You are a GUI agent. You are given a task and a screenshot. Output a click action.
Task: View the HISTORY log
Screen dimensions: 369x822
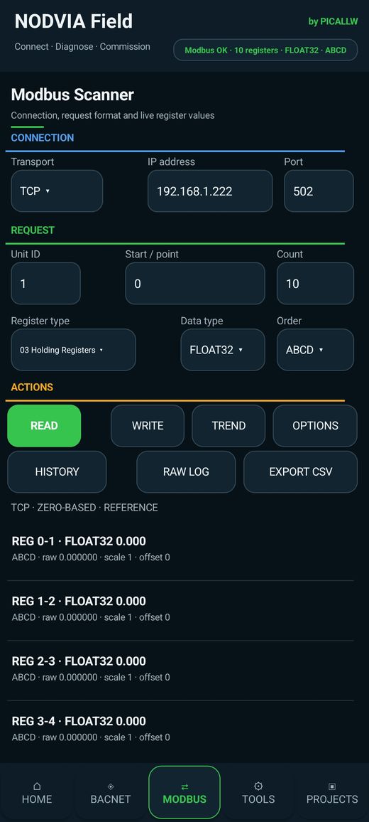click(57, 472)
